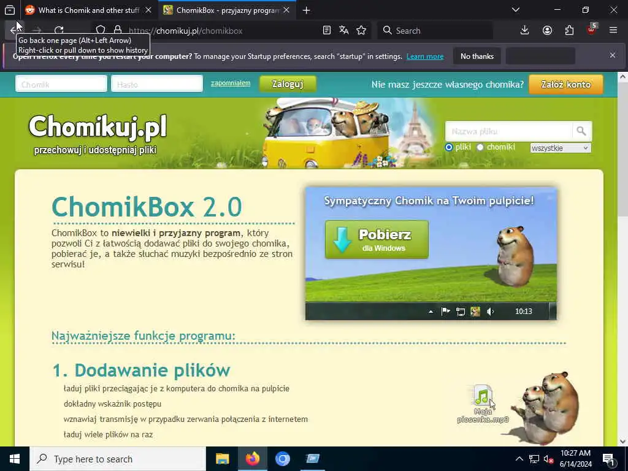The width and height of the screenshot is (628, 471).
Task: Open the blue circle taskbar app
Action: tap(282, 459)
